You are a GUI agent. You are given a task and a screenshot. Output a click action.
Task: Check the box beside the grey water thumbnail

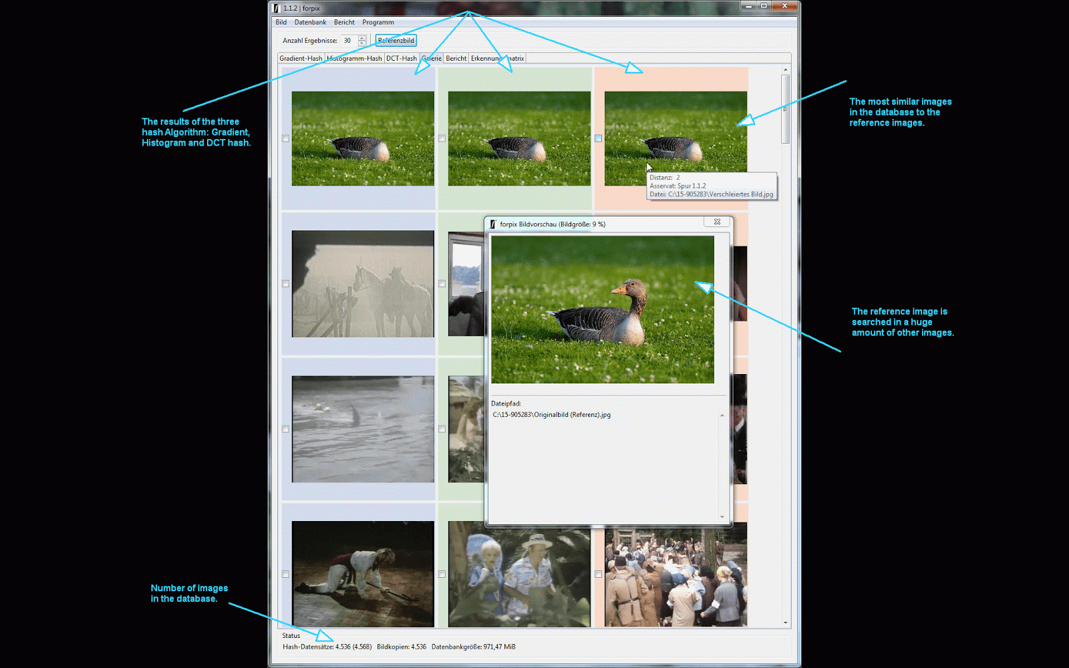pyautogui.click(x=285, y=429)
